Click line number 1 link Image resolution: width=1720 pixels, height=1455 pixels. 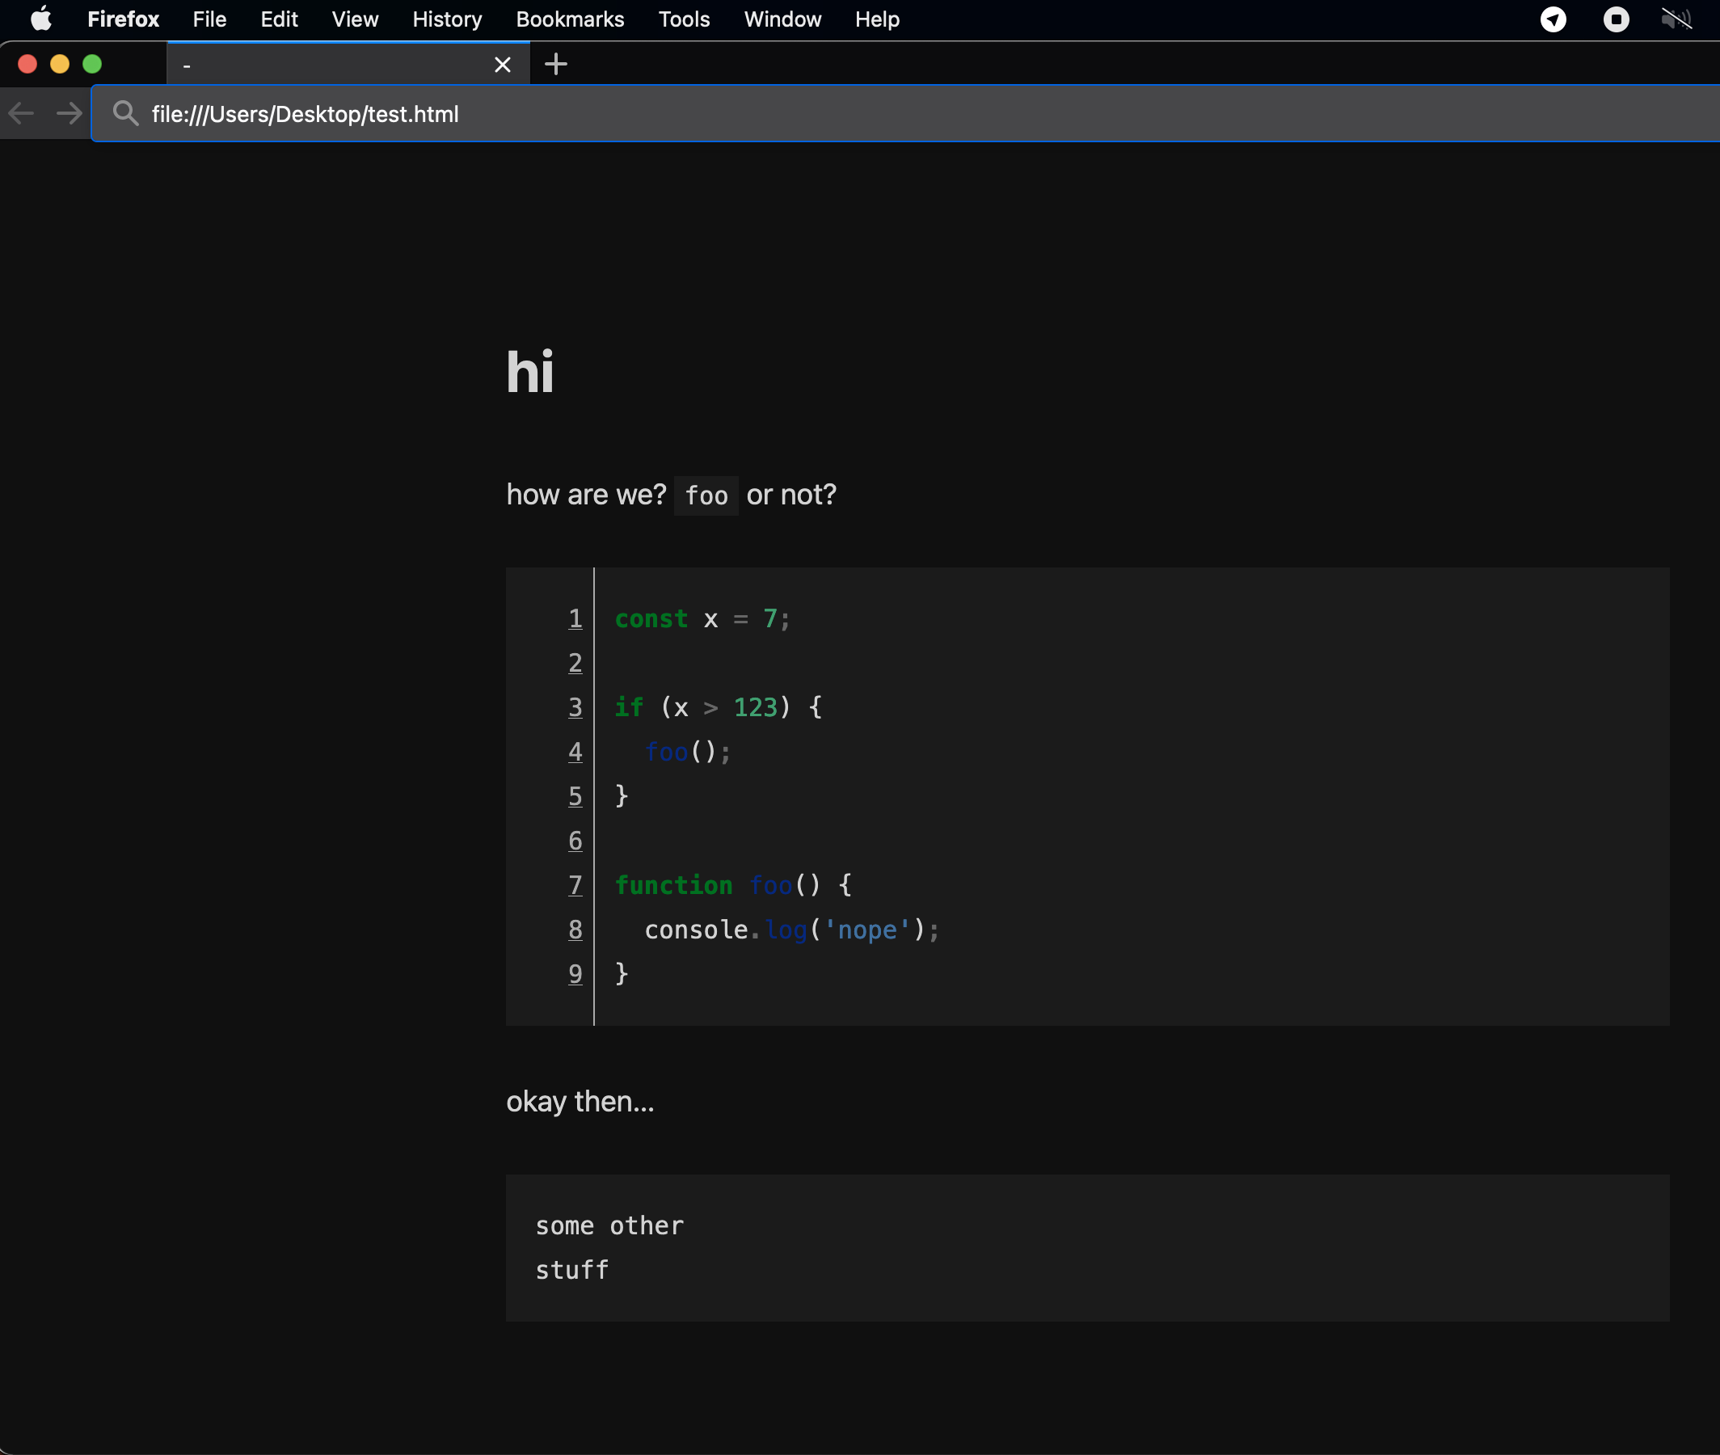575,618
